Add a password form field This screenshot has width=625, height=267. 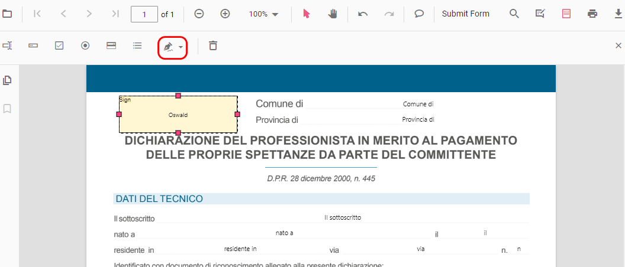point(33,45)
